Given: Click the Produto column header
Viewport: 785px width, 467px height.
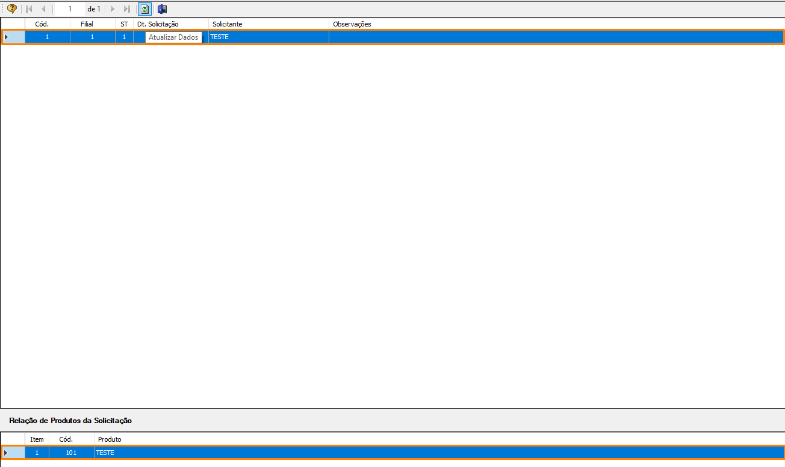Looking at the screenshot, I should pos(109,439).
